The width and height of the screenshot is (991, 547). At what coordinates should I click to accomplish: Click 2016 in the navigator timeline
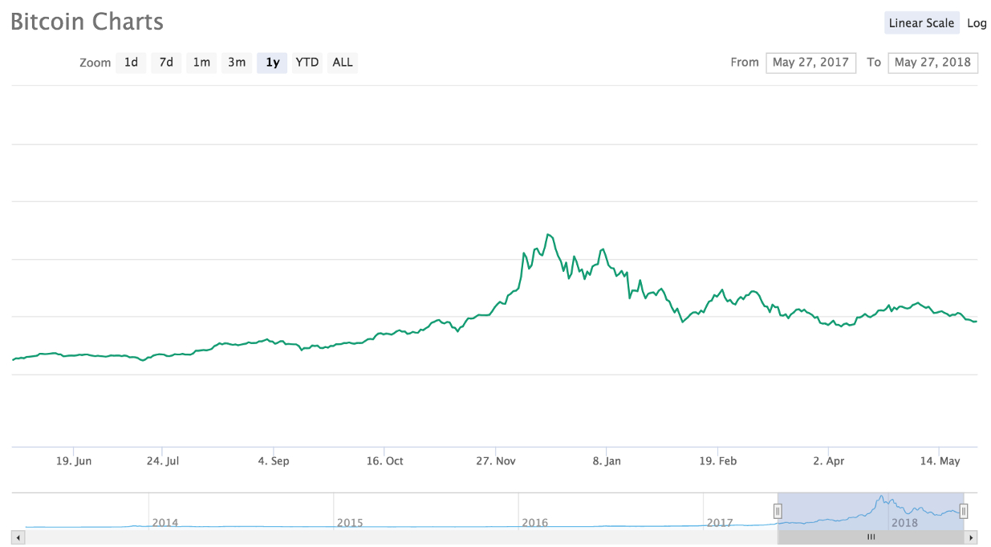(x=534, y=523)
